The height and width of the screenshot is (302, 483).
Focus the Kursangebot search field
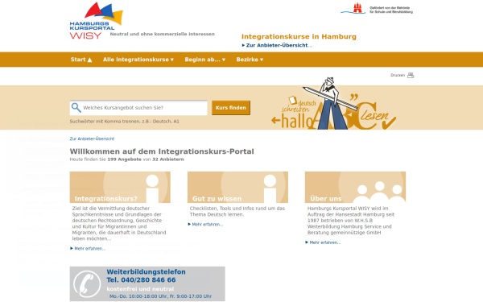coord(138,108)
